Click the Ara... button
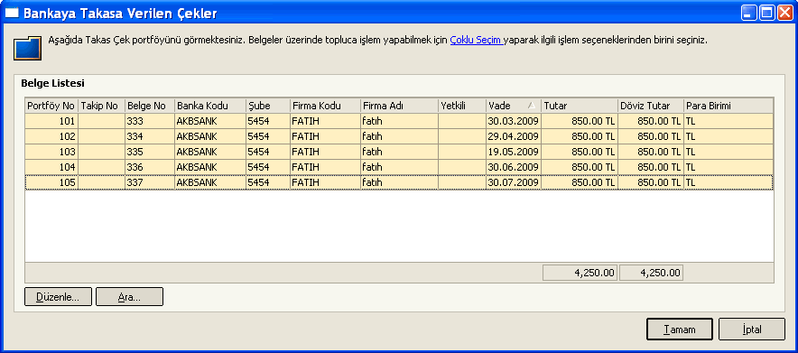The height and width of the screenshot is (353, 798). coord(129,297)
